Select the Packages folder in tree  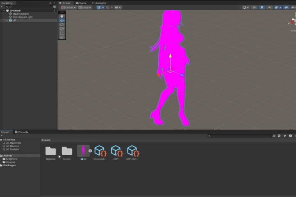8,165
